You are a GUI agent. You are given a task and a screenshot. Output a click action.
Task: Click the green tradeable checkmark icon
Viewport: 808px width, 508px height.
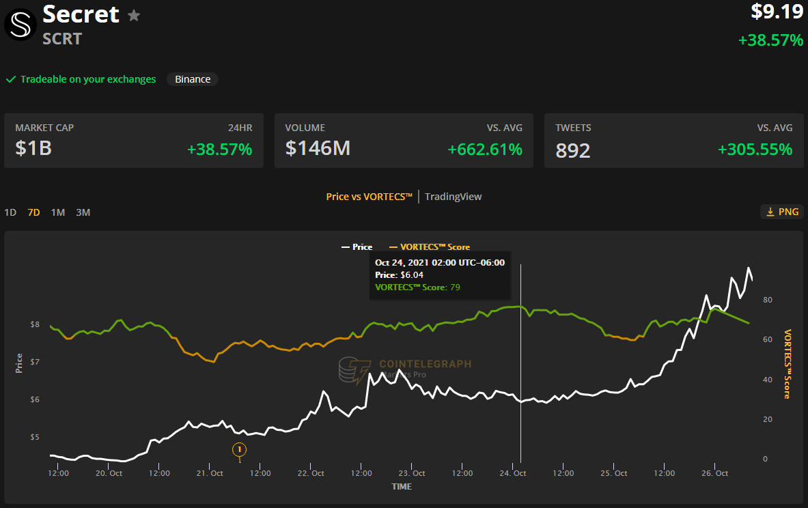10,79
